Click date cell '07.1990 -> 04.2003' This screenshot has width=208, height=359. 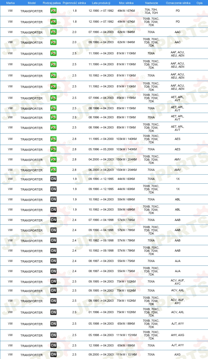[101, 32]
